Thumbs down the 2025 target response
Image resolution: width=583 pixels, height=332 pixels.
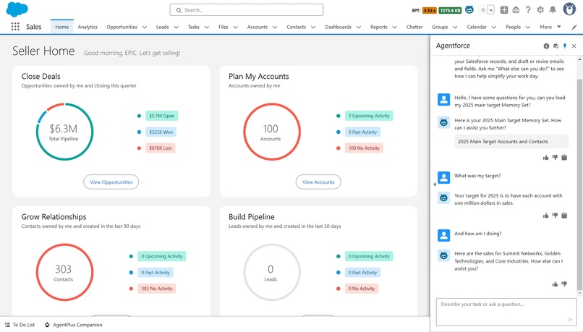coord(555,216)
